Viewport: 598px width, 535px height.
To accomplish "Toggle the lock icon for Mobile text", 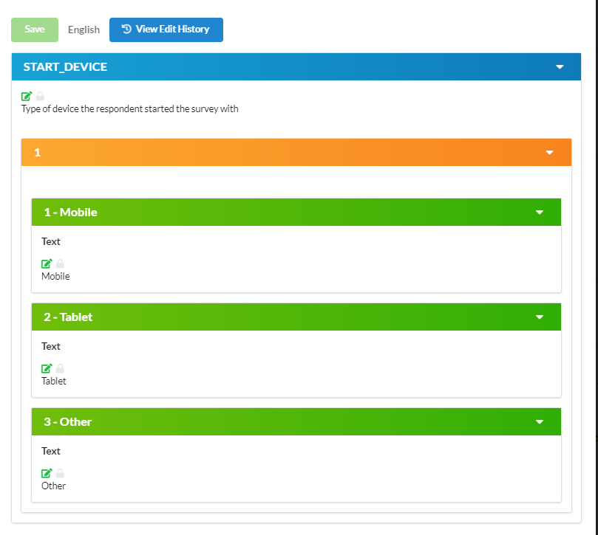I will coord(60,263).
